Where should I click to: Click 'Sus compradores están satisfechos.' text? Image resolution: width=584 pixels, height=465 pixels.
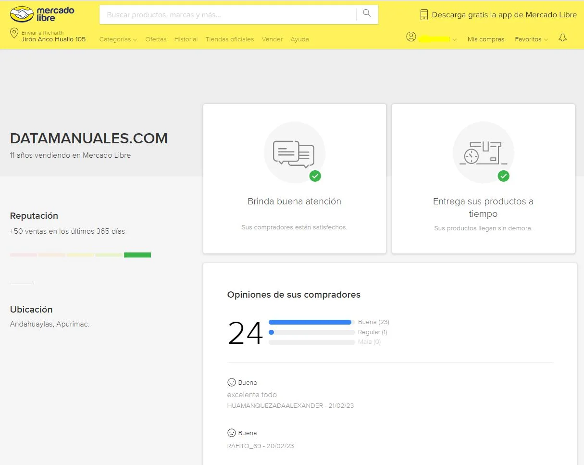click(x=294, y=227)
